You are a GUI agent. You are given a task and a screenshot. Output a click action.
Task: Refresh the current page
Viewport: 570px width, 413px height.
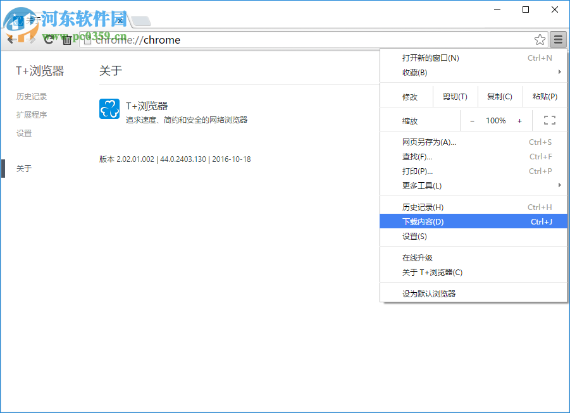pos(49,39)
